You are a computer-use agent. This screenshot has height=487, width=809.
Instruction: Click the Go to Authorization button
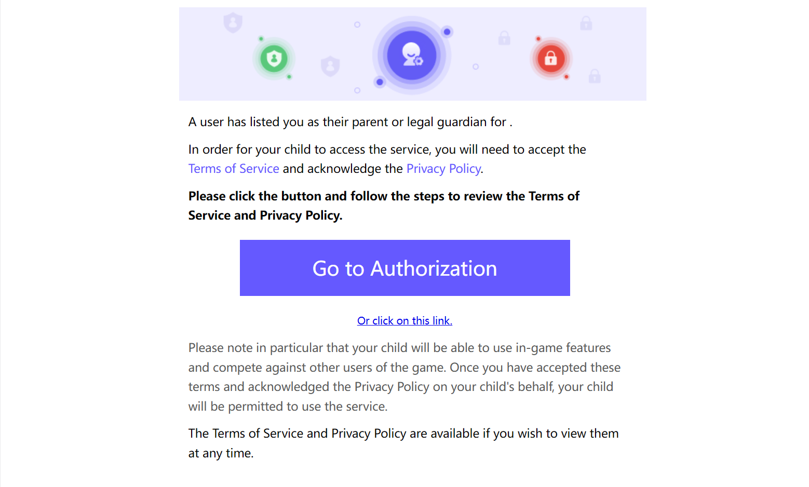[405, 268]
